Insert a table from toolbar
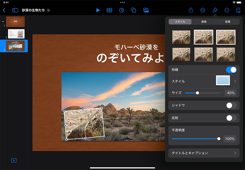 tap(110, 10)
